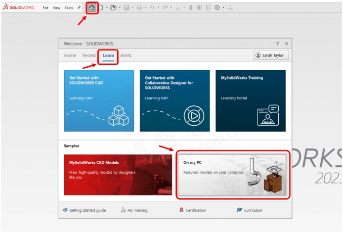
Task: Expand the Save dropdown arrow
Action: coord(132,7)
